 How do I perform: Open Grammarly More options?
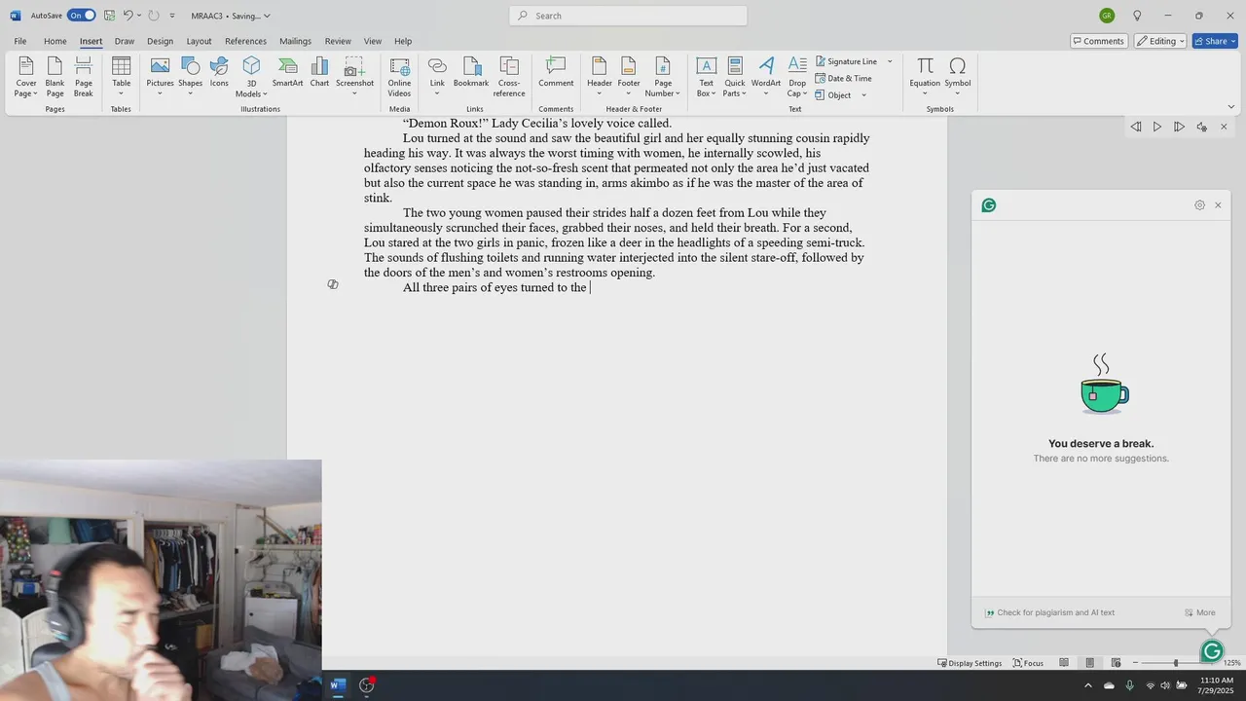click(1199, 612)
